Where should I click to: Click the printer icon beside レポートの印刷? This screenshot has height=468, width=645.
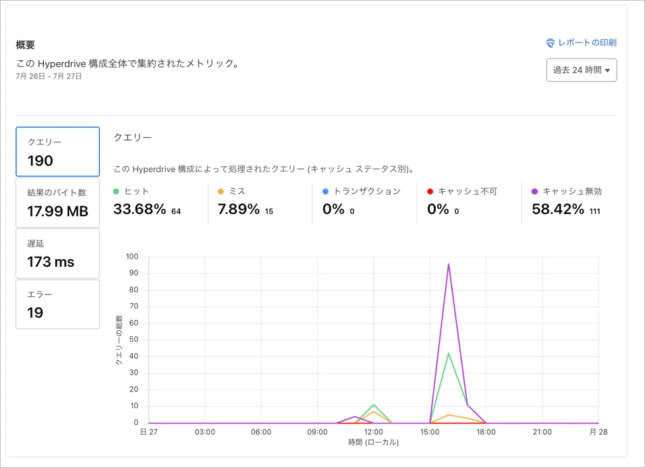click(x=551, y=43)
